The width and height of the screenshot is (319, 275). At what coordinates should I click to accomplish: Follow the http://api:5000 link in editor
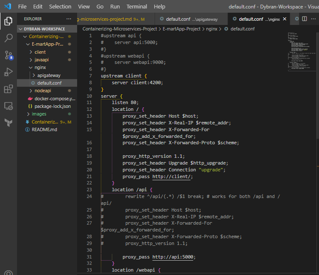[174, 257]
